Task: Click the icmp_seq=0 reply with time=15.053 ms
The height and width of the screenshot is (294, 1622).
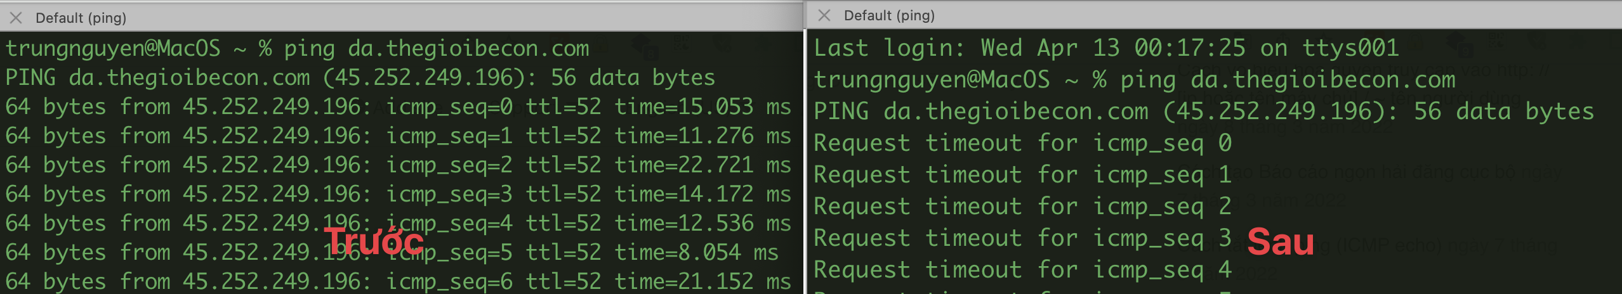Action: (398, 106)
